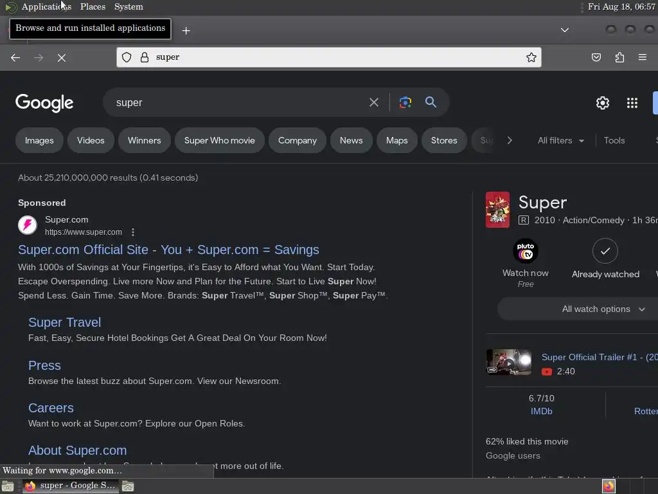This screenshot has height=494, width=658.
Task: Clear the search box with X icon
Action: (373, 102)
